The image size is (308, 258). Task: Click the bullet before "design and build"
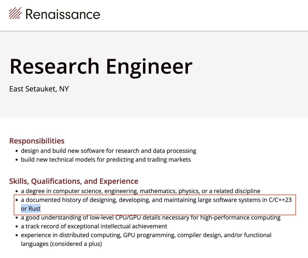[x=16, y=151]
